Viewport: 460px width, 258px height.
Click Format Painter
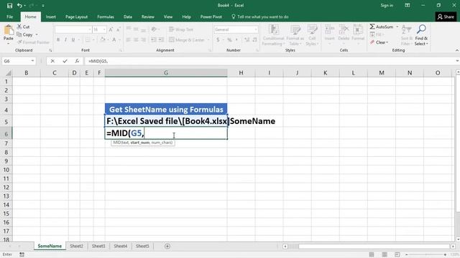(33, 42)
